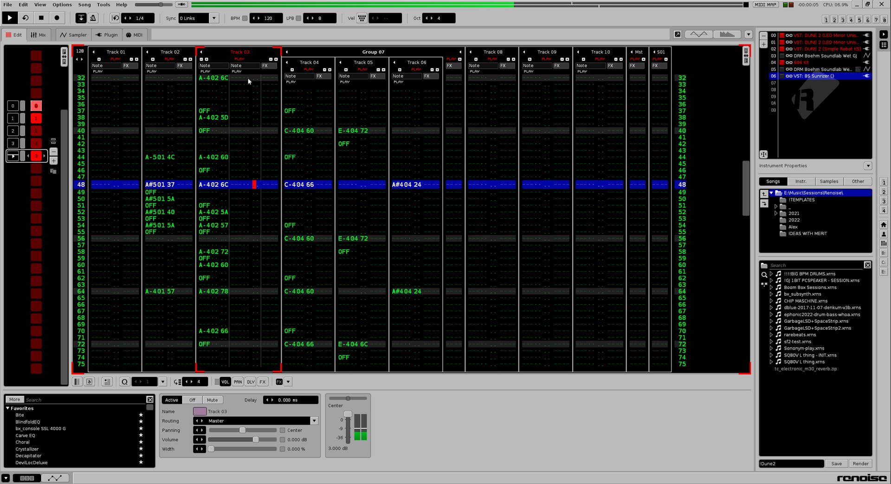The height and width of the screenshot is (484, 891).
Task: Open the File menu
Action: [7, 5]
